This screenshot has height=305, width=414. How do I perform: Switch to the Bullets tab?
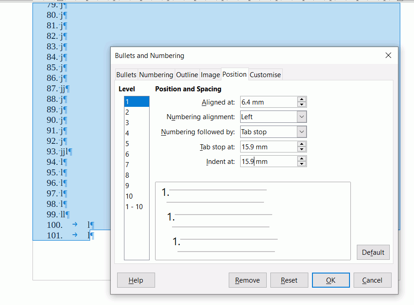[126, 75]
